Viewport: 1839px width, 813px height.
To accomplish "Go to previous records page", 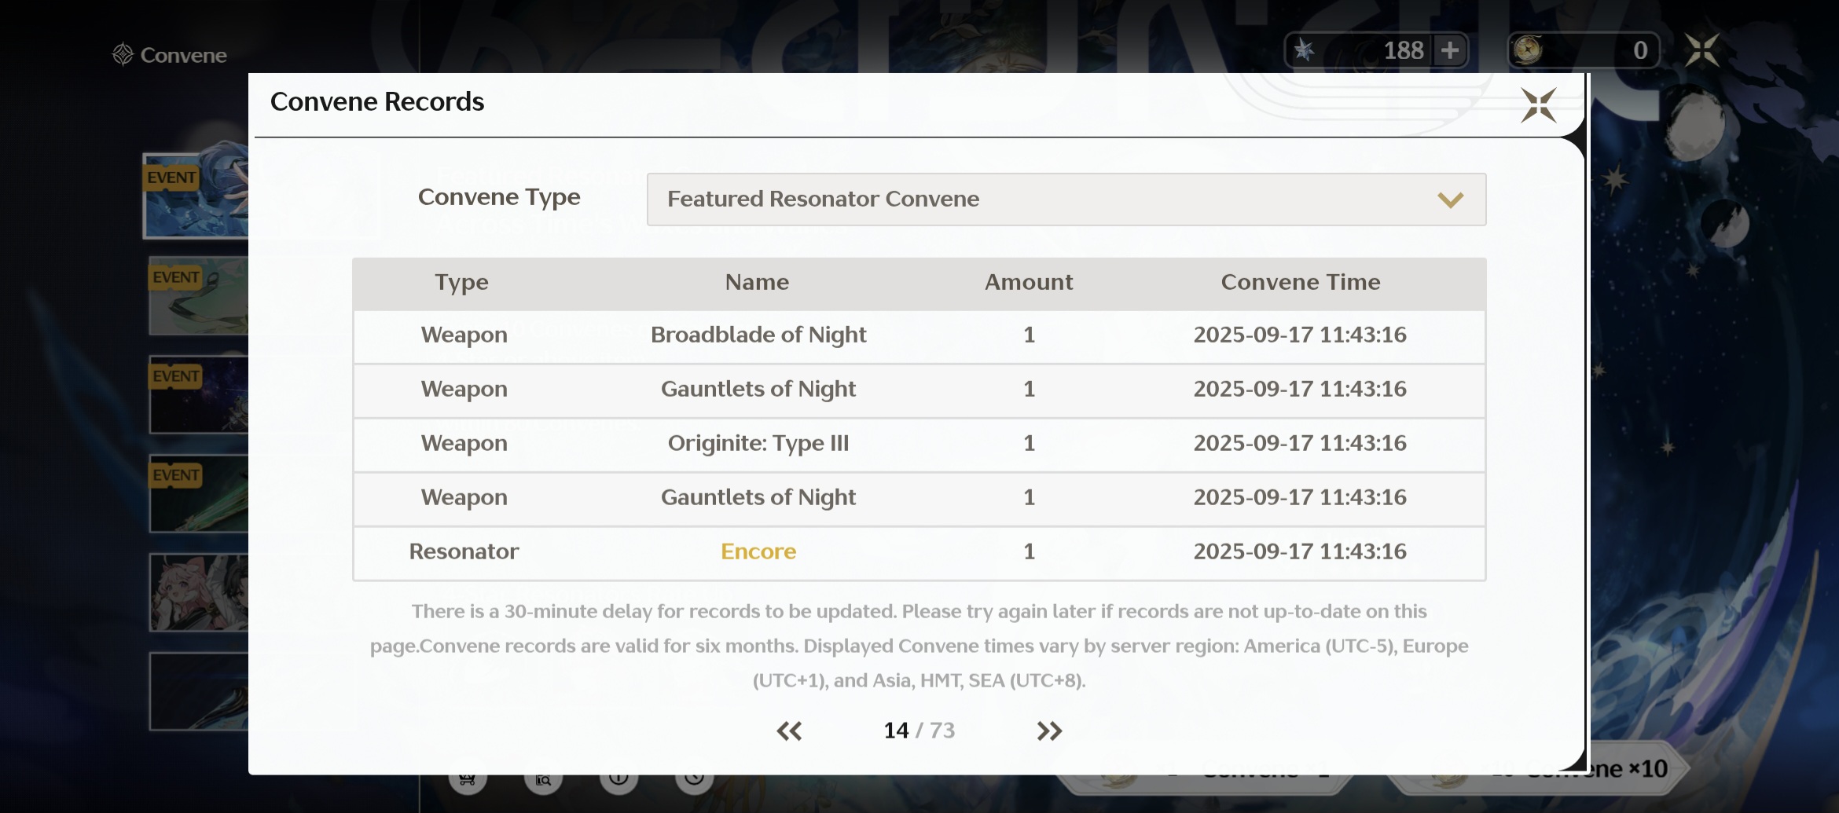I will [789, 731].
